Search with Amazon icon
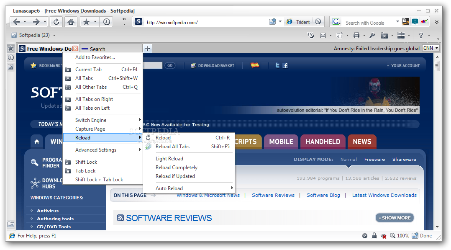The height and width of the screenshot is (250, 451). 405,21
